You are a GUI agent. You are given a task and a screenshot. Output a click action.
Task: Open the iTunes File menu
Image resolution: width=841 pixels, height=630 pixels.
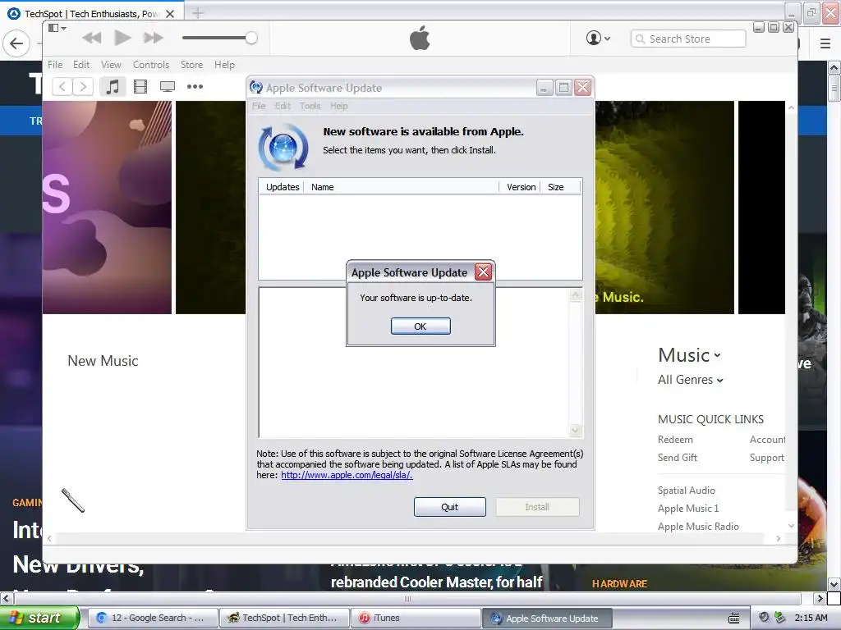point(55,64)
